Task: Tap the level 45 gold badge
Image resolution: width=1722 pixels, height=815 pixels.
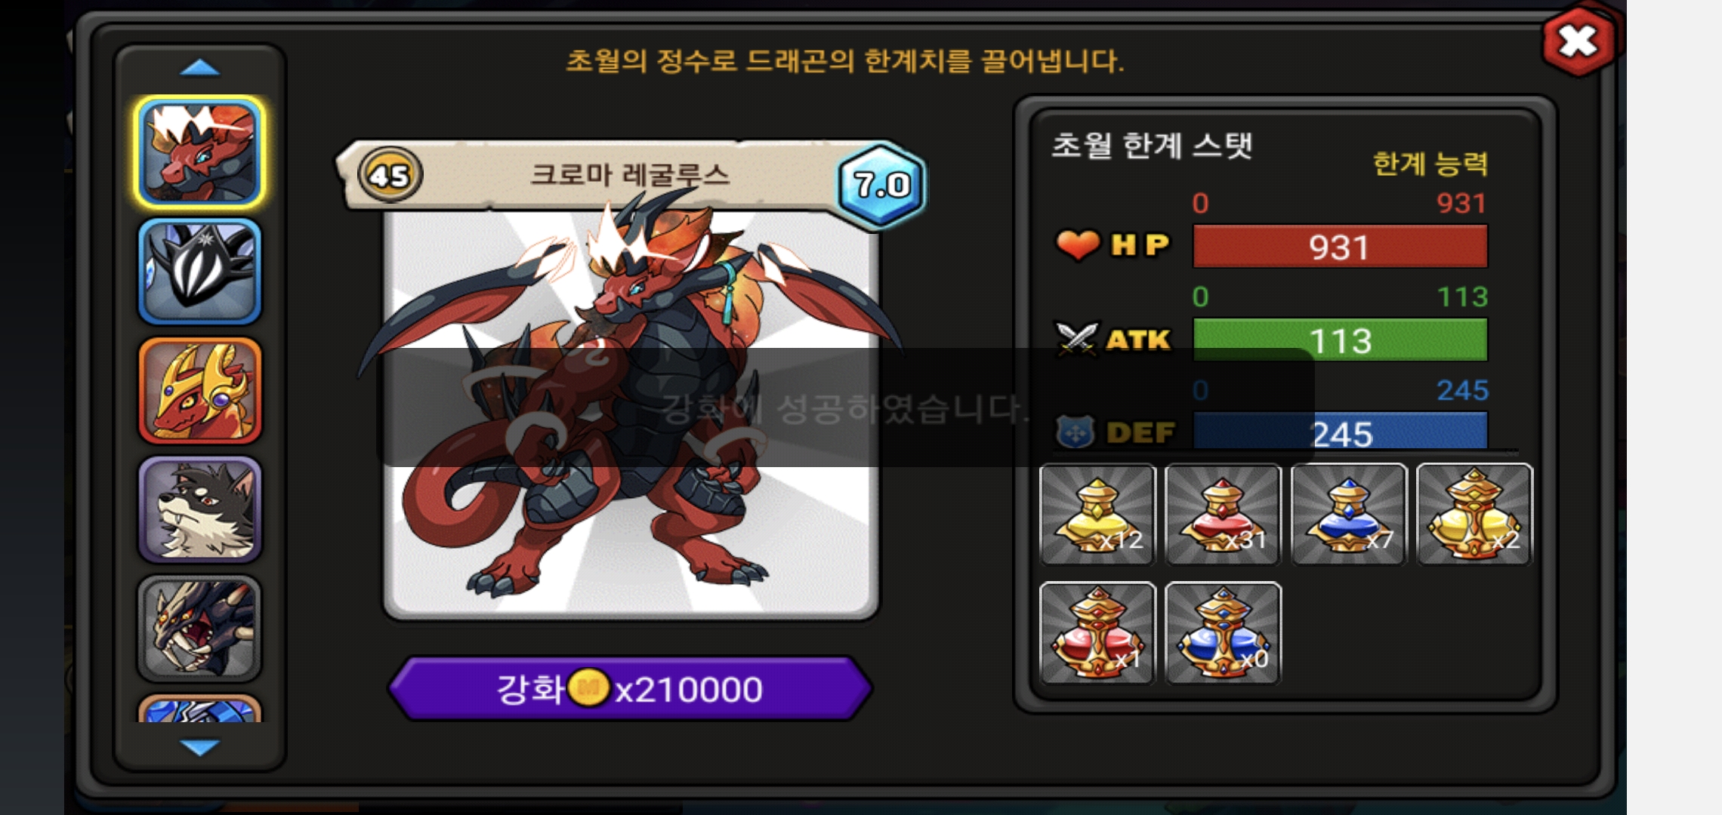Action: coord(390,176)
